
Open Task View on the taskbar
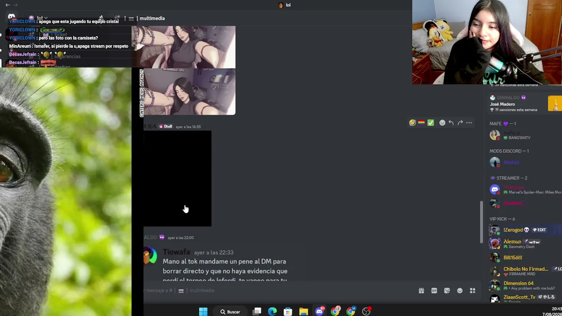click(257, 312)
